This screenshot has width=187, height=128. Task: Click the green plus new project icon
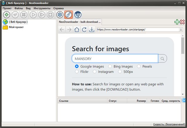pos(6,14)
